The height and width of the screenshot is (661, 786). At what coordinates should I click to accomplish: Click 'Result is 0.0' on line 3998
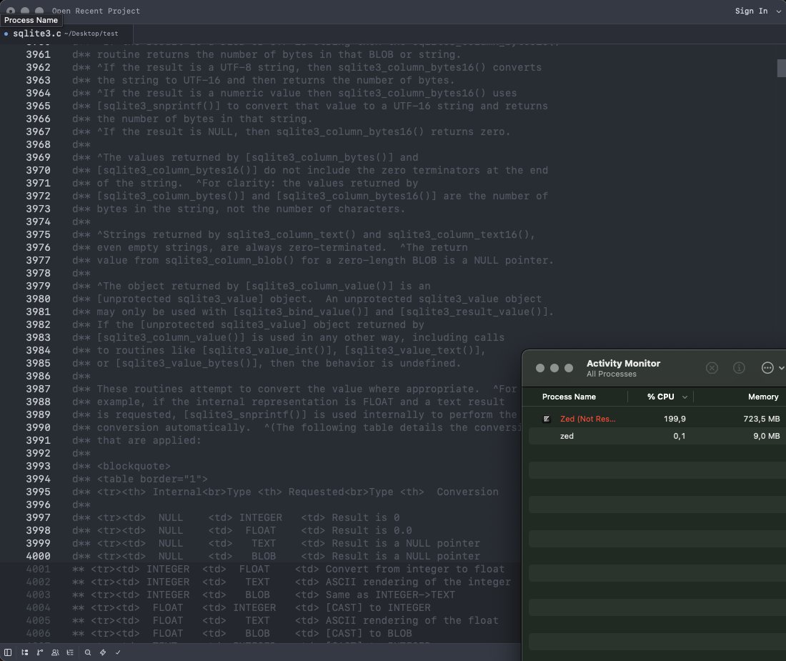(372, 530)
